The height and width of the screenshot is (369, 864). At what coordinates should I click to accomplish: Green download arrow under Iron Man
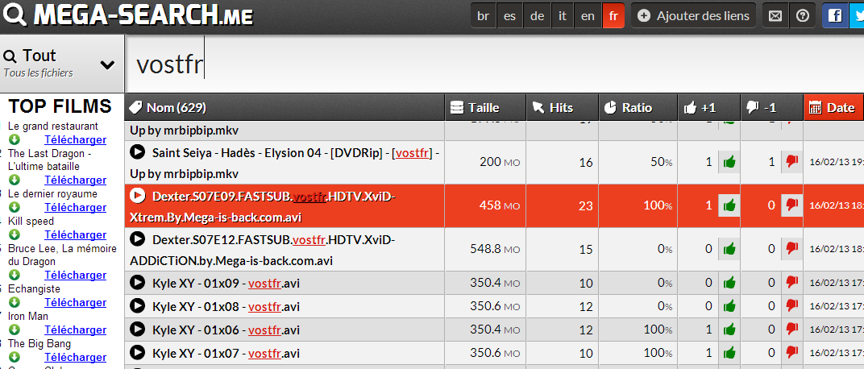coord(15,330)
